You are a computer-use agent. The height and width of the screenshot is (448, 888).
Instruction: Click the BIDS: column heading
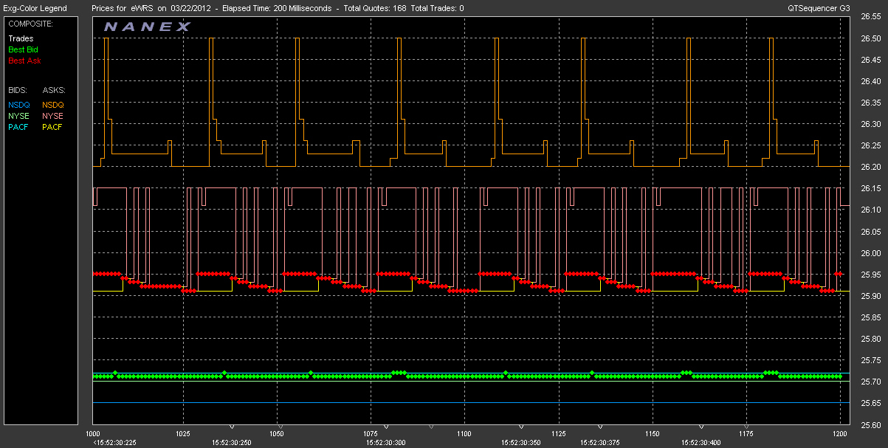click(18, 89)
